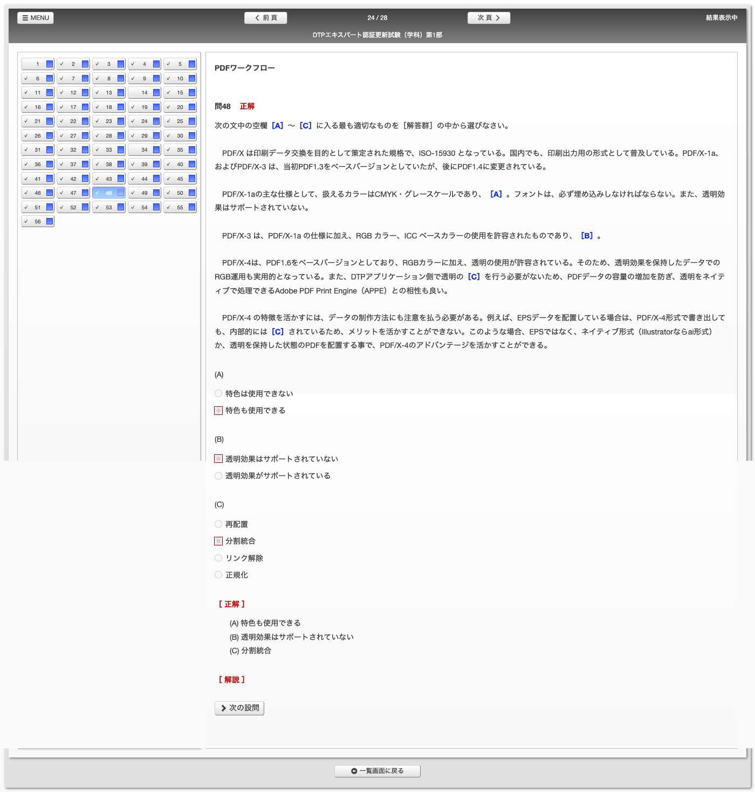Choose the 正規化 radio option
Viewport: 755px width, 792px height.
point(218,575)
